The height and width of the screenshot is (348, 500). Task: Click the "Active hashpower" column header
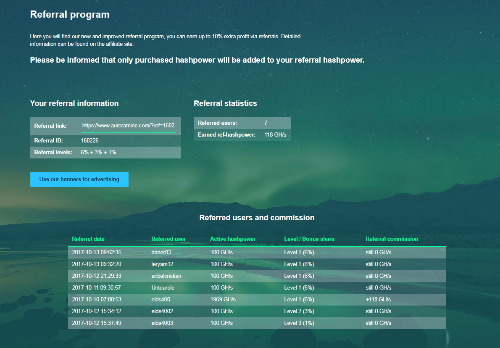[233, 239]
